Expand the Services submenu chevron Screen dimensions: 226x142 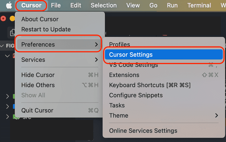pyautogui.click(x=96, y=60)
